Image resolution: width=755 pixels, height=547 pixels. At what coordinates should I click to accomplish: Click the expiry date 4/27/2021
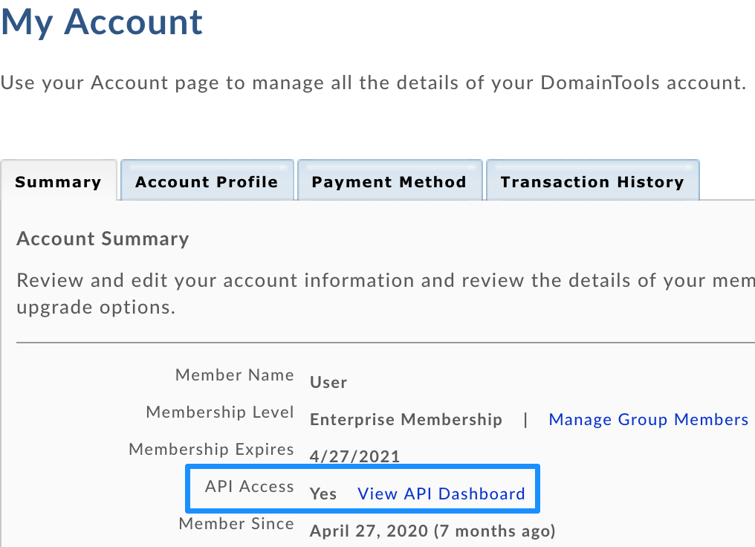pos(355,456)
